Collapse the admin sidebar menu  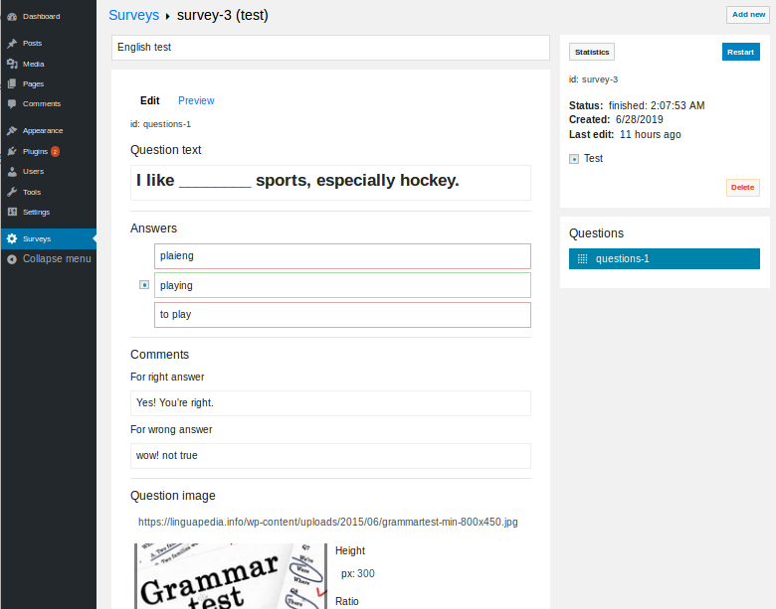pos(49,258)
